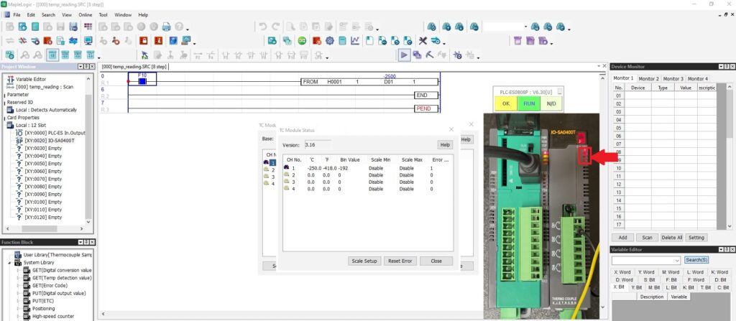This screenshot has height=321, width=736.
Task: Switch to Monitor 2 tab
Action: point(649,79)
